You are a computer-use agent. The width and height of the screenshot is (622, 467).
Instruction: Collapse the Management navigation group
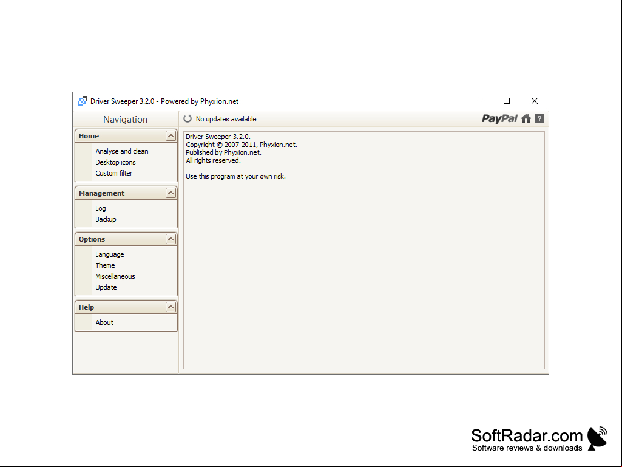coord(171,193)
